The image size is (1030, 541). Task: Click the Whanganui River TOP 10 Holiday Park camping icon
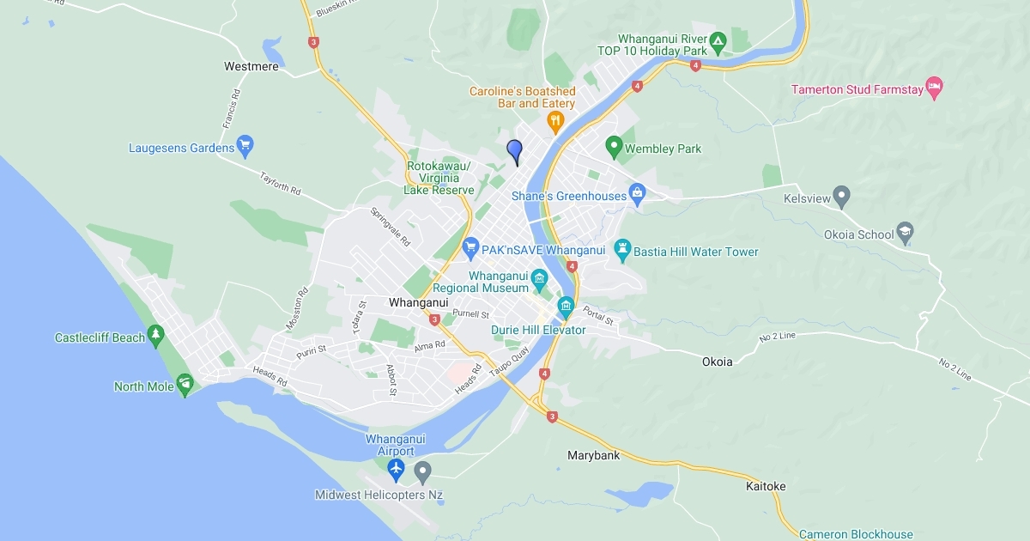click(x=718, y=40)
